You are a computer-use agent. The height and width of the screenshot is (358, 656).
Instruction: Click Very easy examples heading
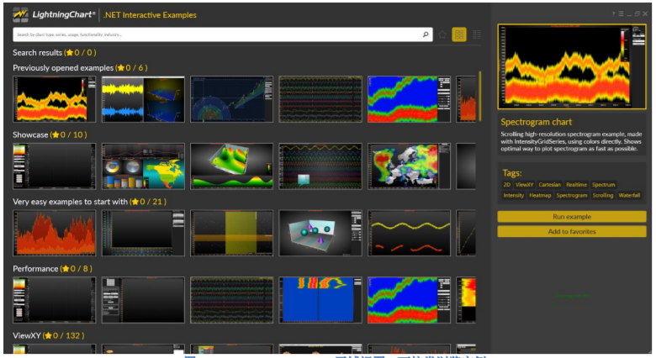pos(89,202)
